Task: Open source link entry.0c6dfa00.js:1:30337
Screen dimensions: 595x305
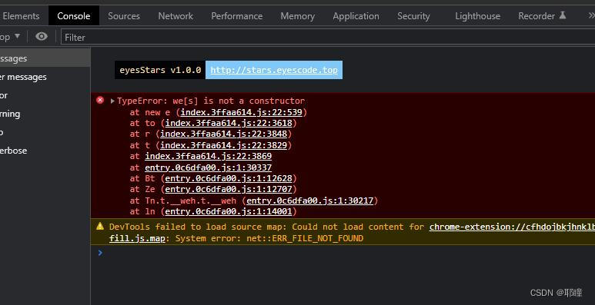Action: click(x=208, y=167)
